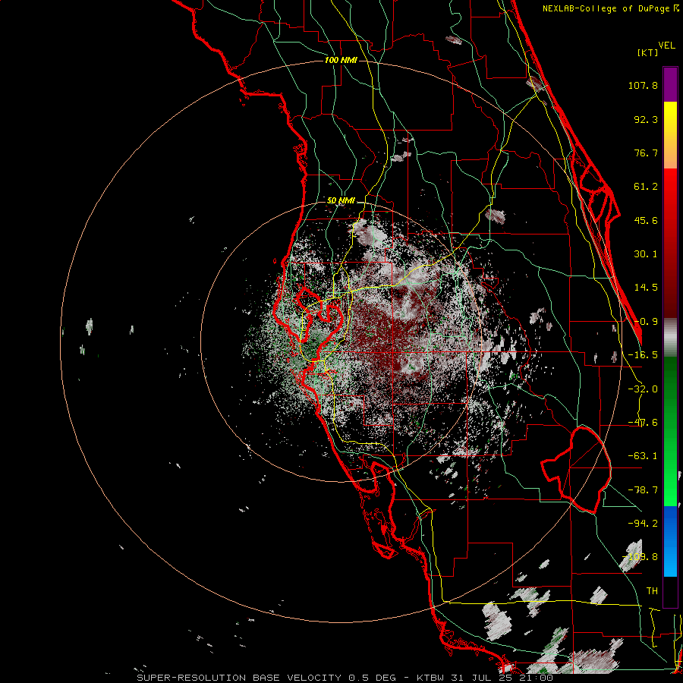Click the 107.8 legend value
Viewport: 683px width, 683px height.
point(643,85)
